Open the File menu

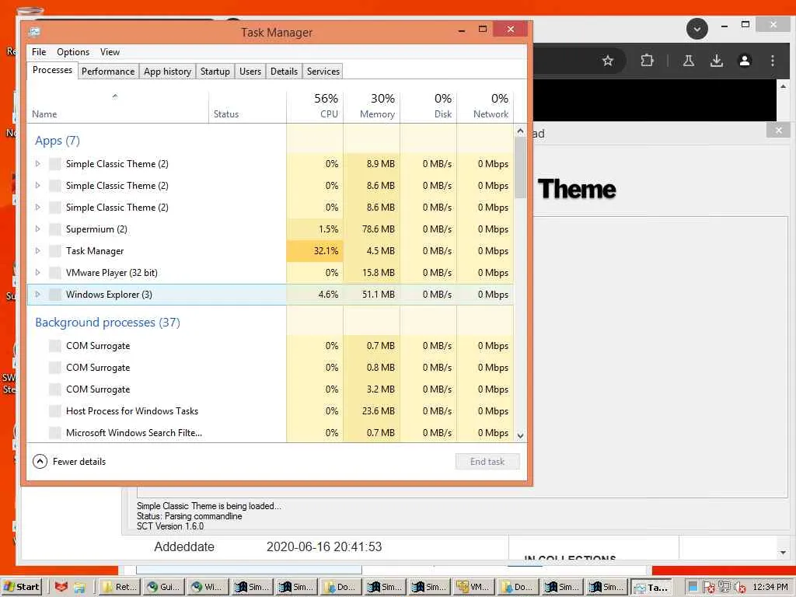pyautogui.click(x=39, y=52)
